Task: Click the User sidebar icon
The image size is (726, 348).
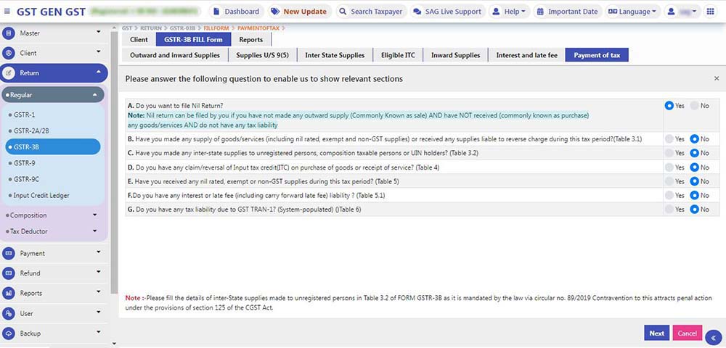Action: [x=9, y=313]
